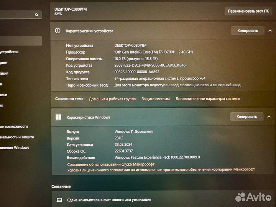The image size is (276, 207).
Task: Open Условия лицензионного соглашения link
Action: pos(161,170)
